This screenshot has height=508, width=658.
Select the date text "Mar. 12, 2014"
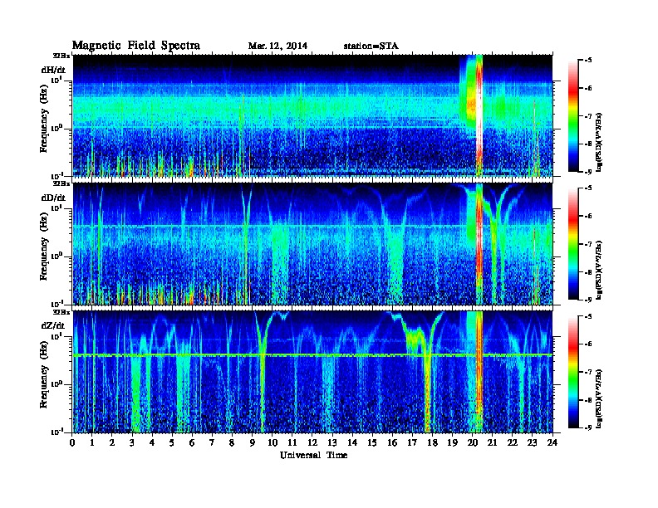[x=277, y=46]
